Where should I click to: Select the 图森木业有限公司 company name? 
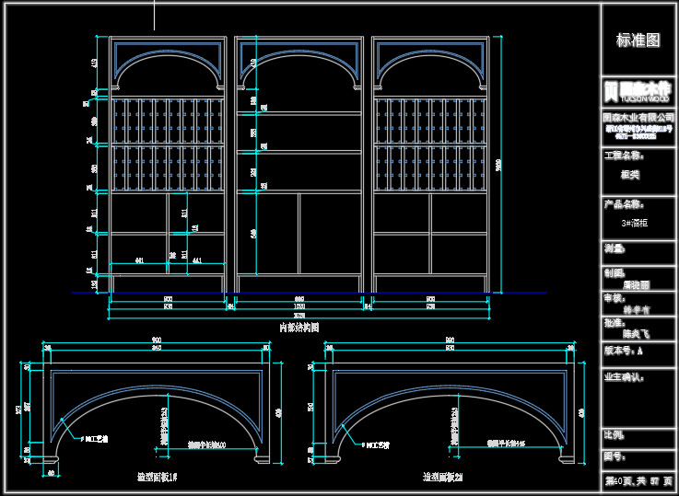point(638,117)
